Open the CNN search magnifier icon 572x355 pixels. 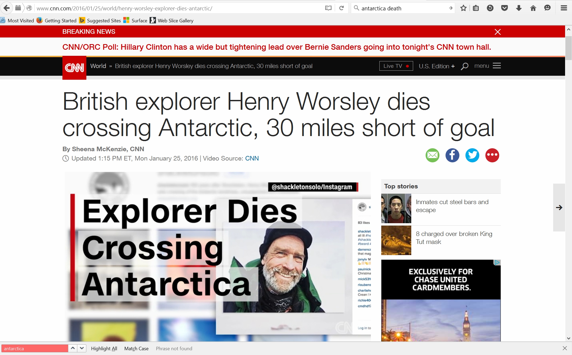(x=464, y=66)
